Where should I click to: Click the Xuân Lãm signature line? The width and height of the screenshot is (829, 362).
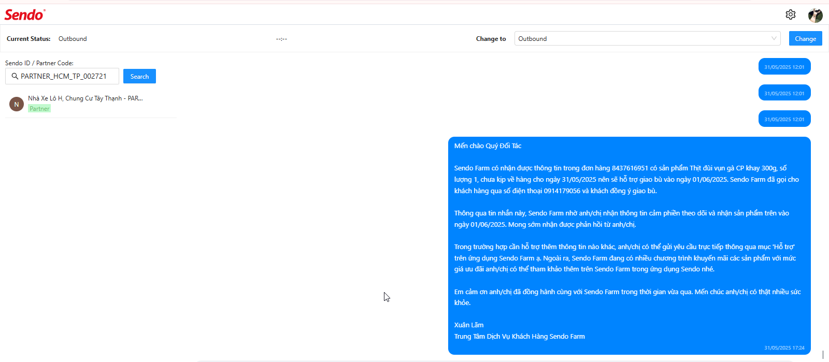tap(469, 325)
